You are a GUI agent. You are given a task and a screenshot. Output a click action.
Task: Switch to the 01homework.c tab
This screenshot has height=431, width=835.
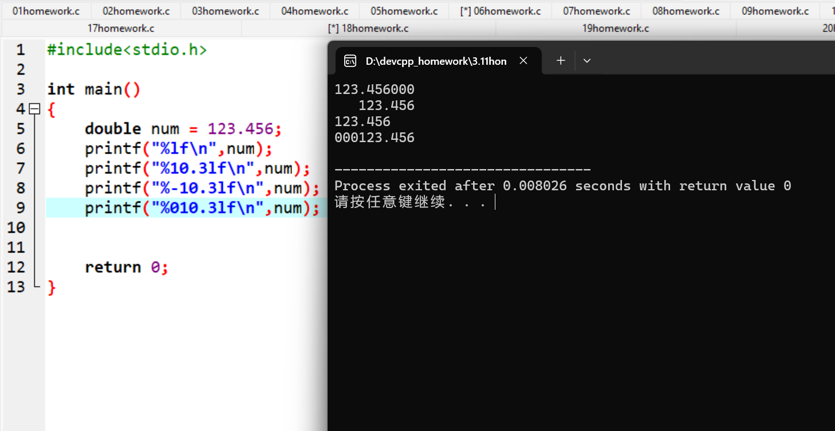[x=46, y=11]
